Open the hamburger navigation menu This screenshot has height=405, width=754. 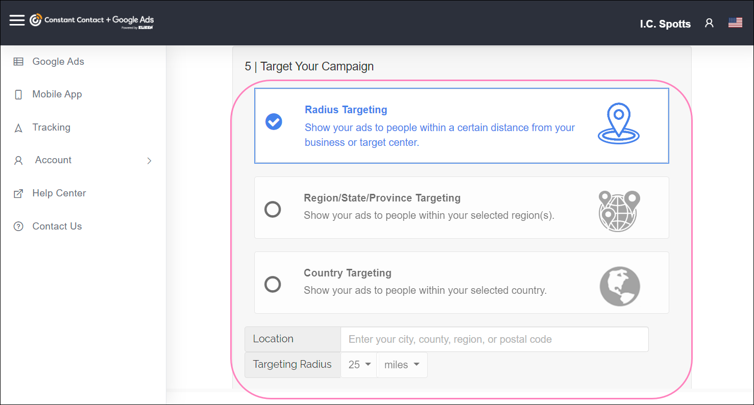point(17,20)
